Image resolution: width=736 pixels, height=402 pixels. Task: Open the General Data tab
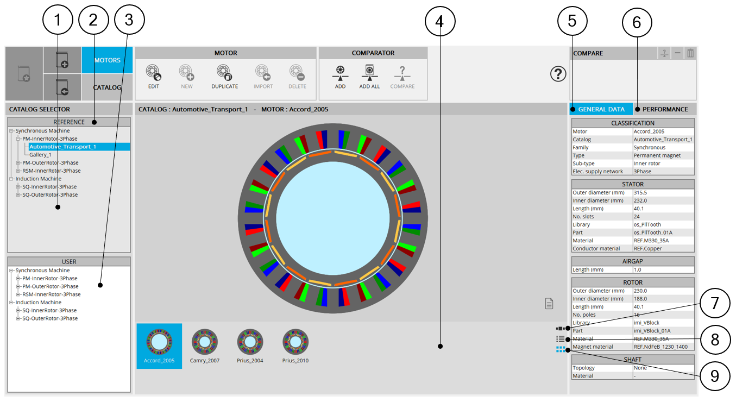tap(601, 109)
